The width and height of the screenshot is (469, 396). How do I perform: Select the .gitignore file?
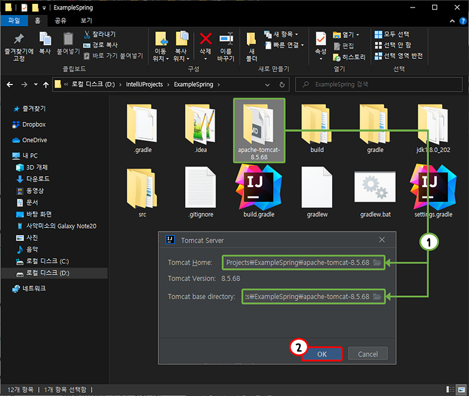pos(201,193)
